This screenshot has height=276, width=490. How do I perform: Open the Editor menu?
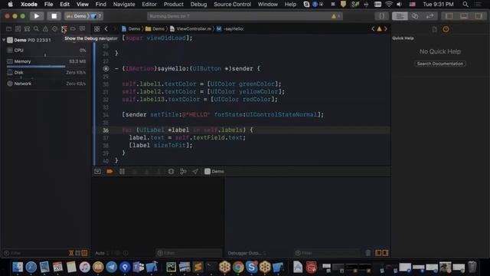[149, 4]
